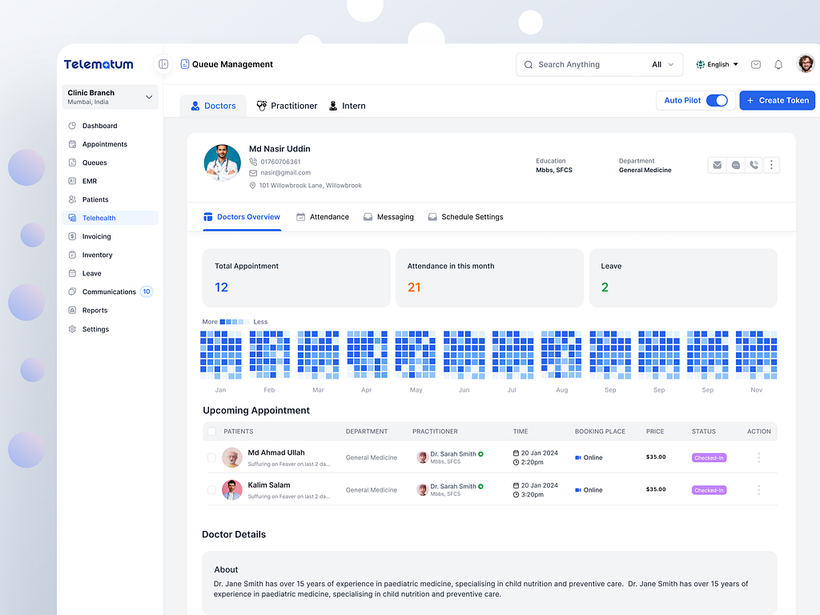Open notifications via the bell icon
The image size is (820, 615).
coord(778,64)
